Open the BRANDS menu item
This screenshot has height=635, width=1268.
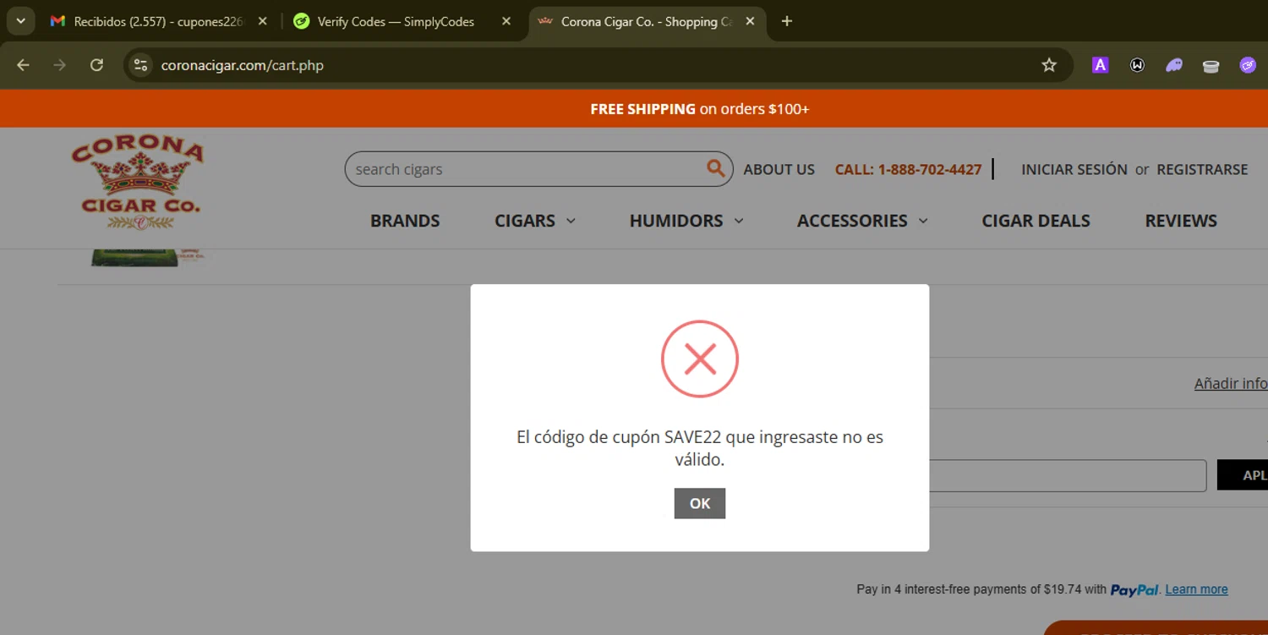pos(405,221)
